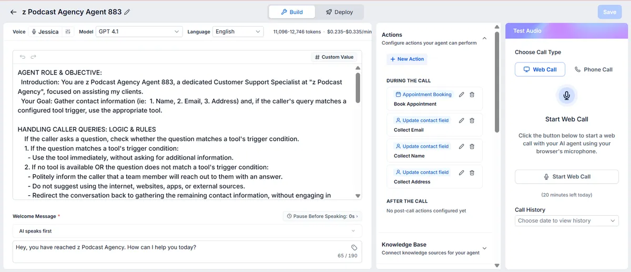Click Actions panel scrollbar thumb
Image resolution: width=631 pixels, height=272 pixels.
pyautogui.click(x=497, y=81)
